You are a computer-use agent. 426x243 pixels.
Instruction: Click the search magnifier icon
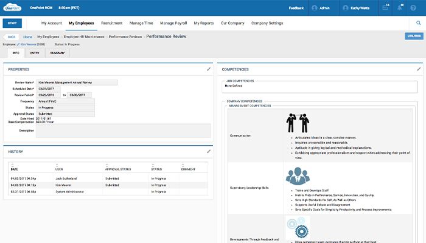coord(419,23)
